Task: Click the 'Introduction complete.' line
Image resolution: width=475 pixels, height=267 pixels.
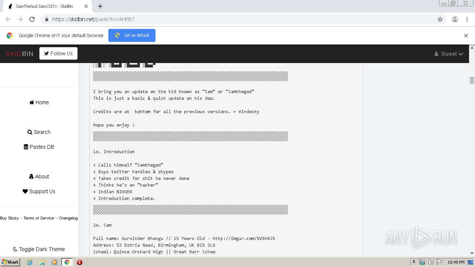Action: 124,198
